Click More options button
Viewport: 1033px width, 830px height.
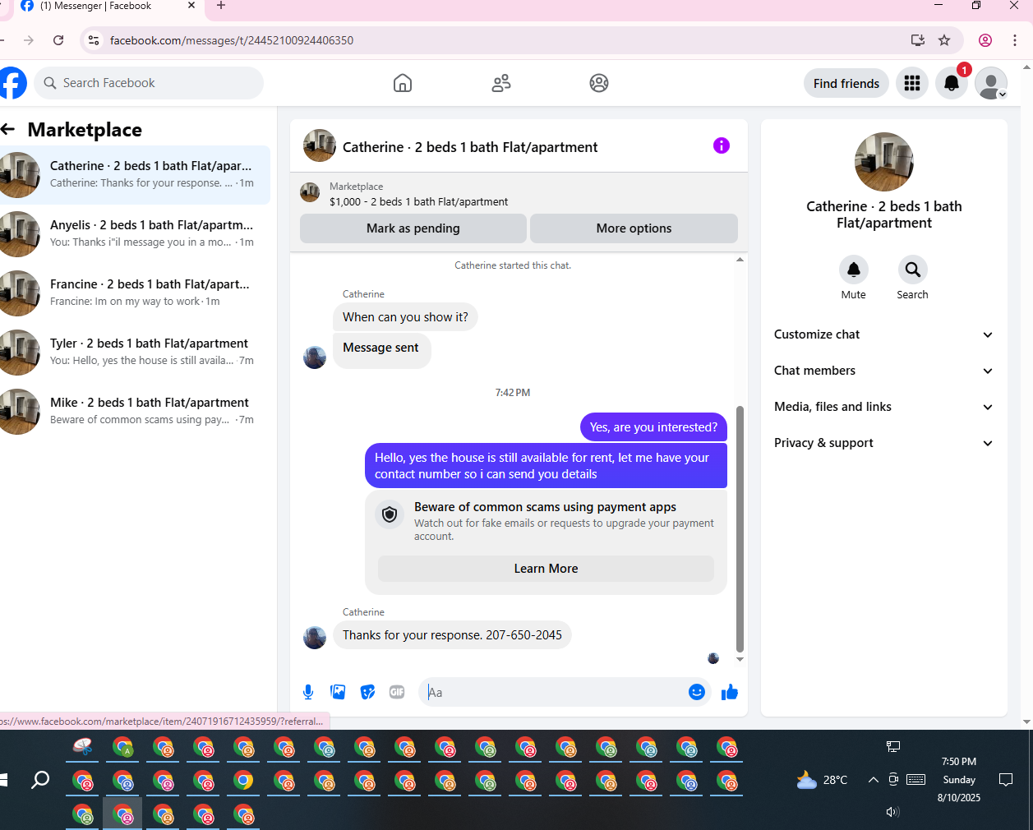tap(634, 228)
